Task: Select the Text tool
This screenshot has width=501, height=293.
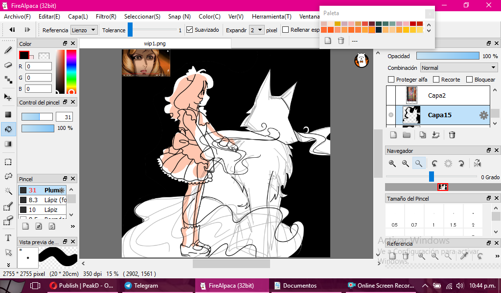Action: pos(8,238)
